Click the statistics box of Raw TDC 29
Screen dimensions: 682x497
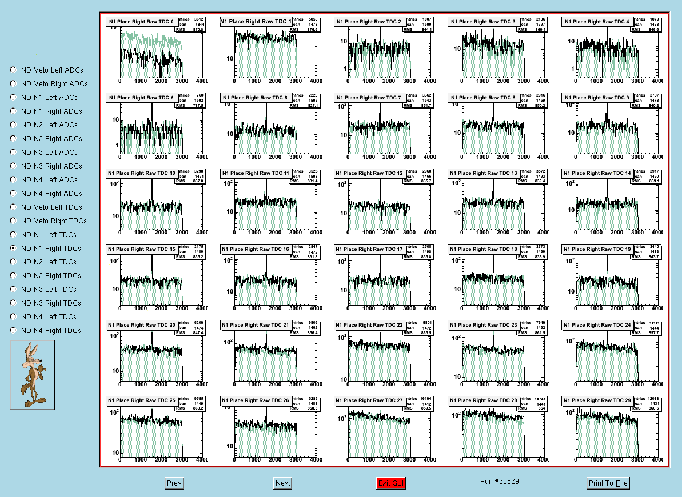tap(647, 403)
